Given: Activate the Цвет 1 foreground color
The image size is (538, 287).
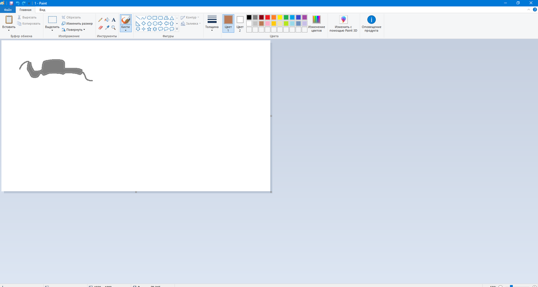Looking at the screenshot, I should pyautogui.click(x=228, y=23).
